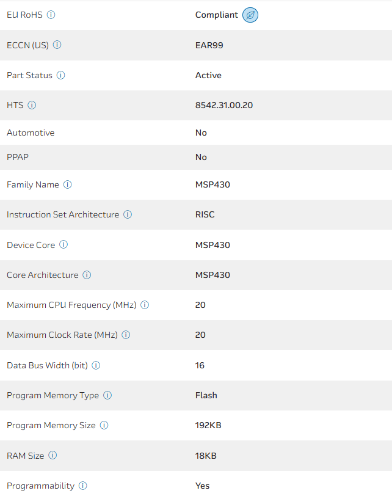
Task: Open Instruction Set Architecture info icon
Action: [128, 214]
